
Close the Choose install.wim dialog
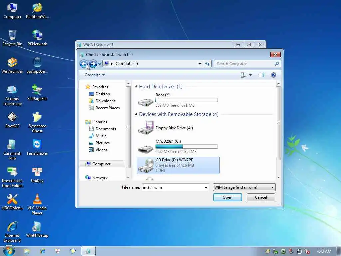[275, 54]
